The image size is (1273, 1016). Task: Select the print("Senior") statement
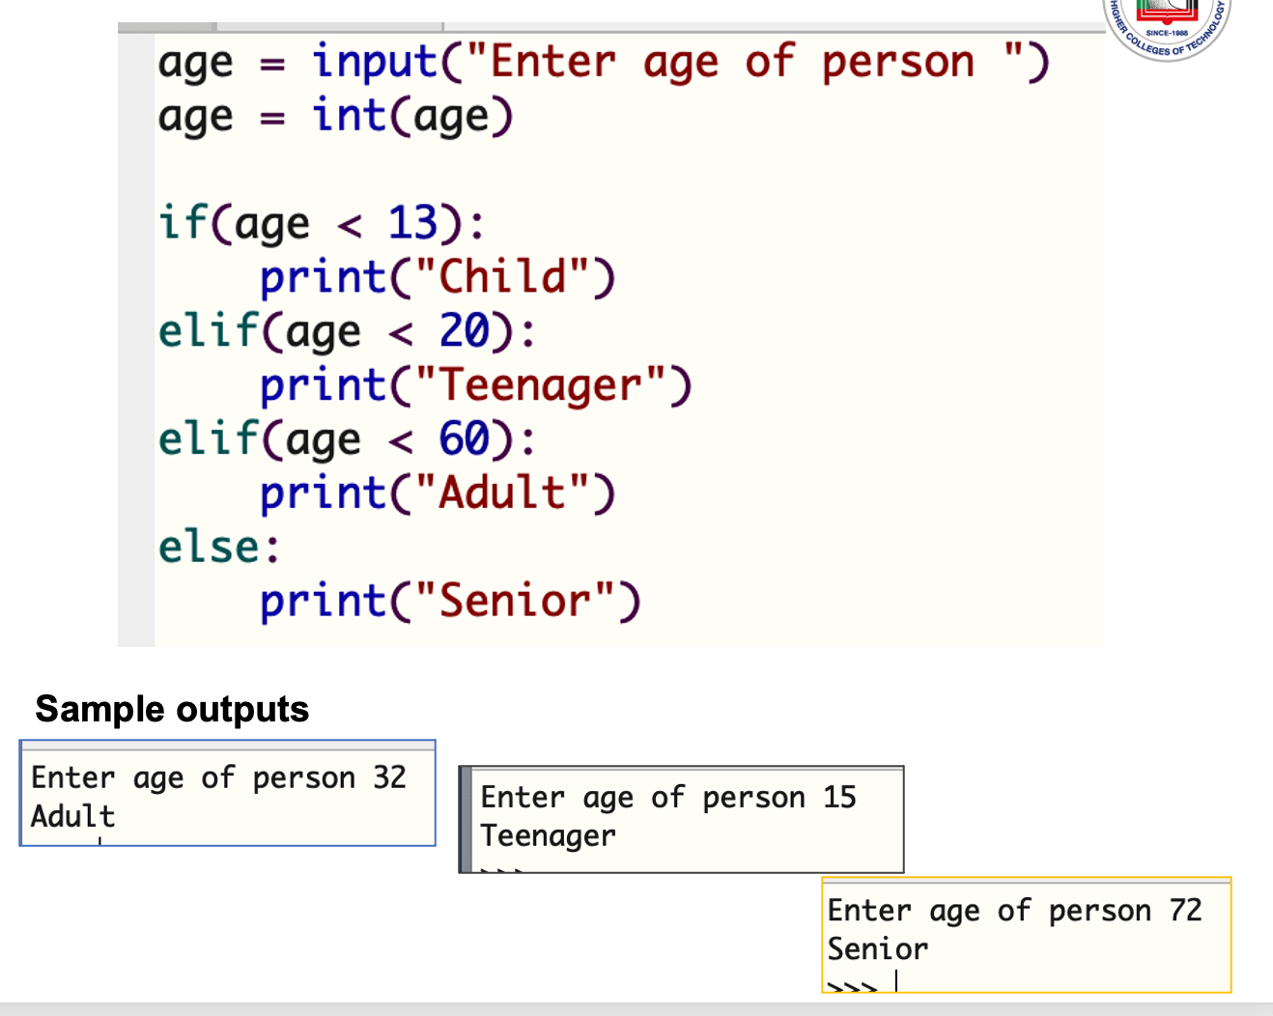click(449, 603)
